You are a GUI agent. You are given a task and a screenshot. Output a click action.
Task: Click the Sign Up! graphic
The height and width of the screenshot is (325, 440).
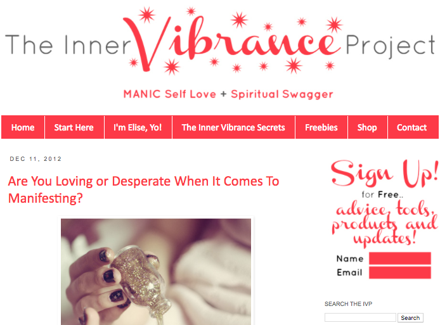(384, 174)
